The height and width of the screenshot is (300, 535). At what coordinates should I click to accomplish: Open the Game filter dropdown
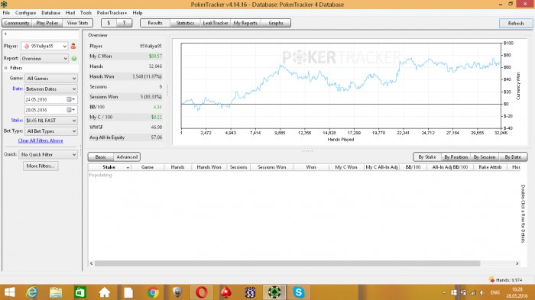(51, 79)
